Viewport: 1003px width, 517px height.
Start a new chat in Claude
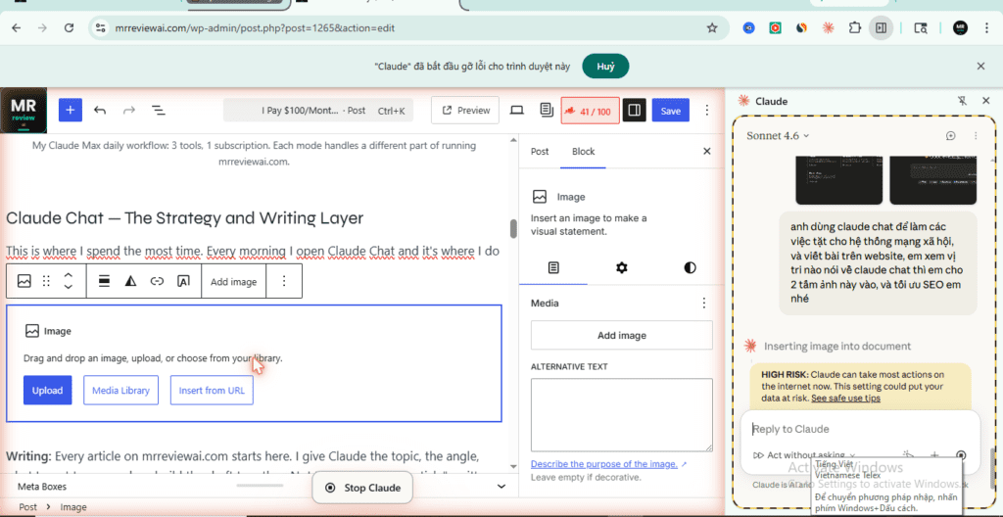pyautogui.click(x=950, y=136)
